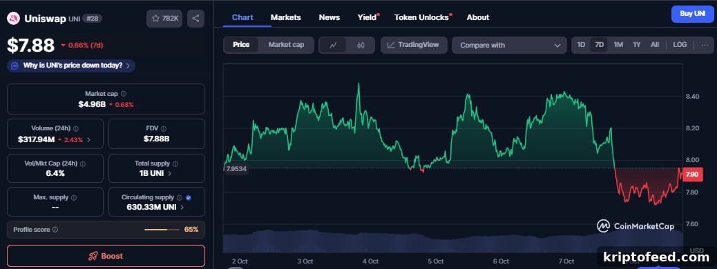Open the share icon button
Viewport: 717px width, 269px height.
pos(195,18)
